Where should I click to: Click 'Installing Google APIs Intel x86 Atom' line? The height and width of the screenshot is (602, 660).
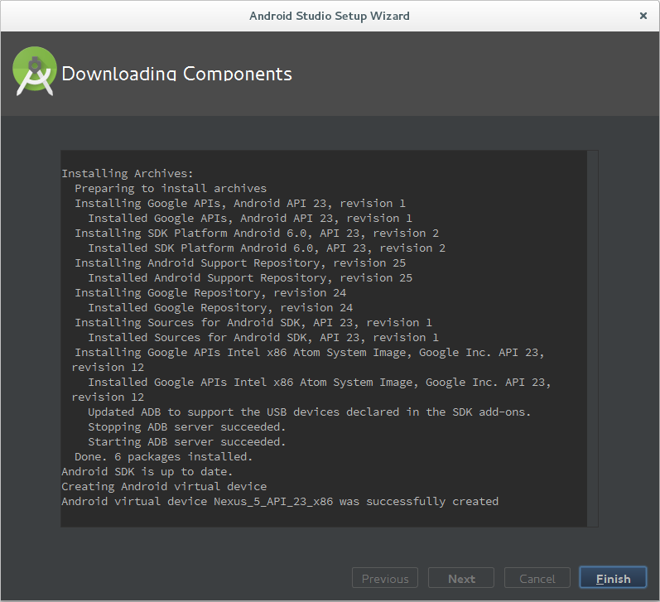click(x=308, y=359)
